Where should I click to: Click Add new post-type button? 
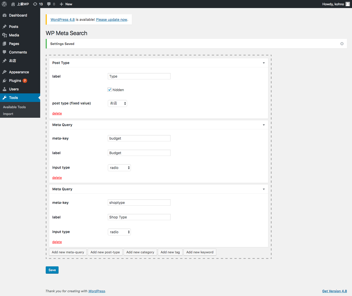pos(105,252)
